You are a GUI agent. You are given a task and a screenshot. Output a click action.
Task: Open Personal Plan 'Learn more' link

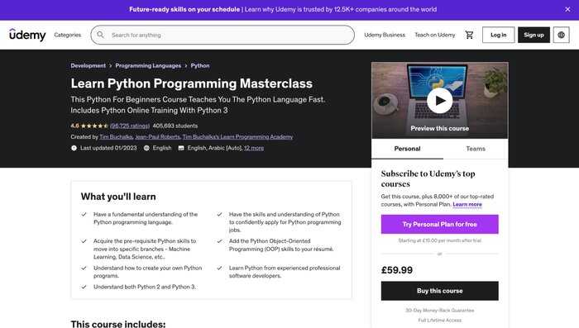pos(467,204)
